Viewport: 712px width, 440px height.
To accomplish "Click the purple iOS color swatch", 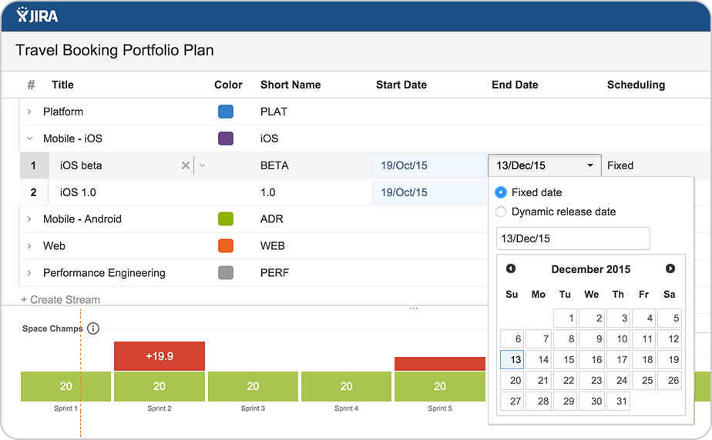I will click(x=226, y=138).
